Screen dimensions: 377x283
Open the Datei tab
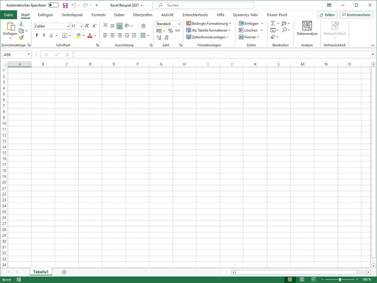point(8,15)
